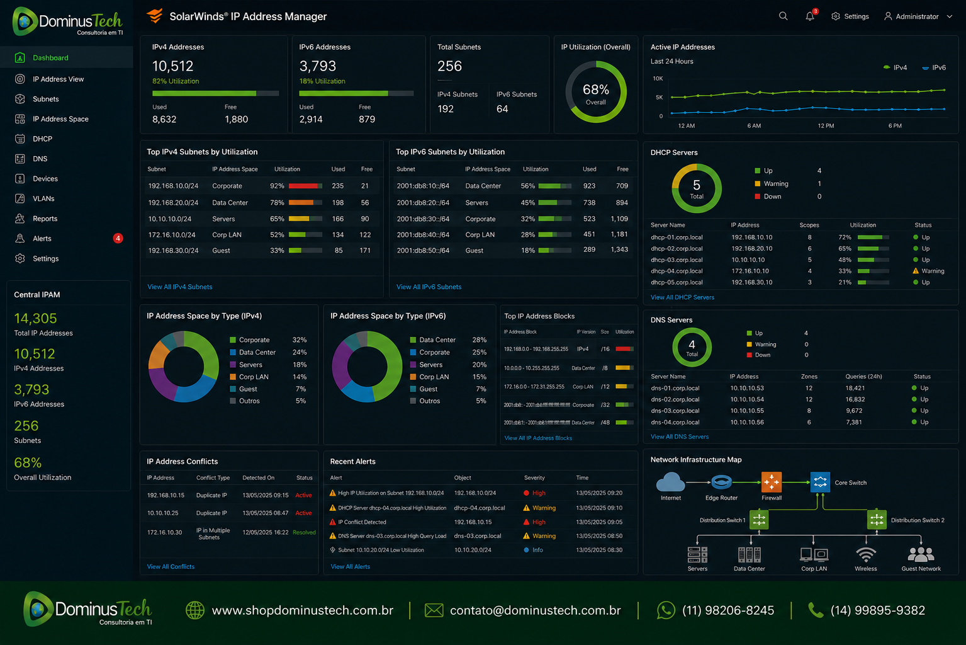Image resolution: width=966 pixels, height=645 pixels.
Task: Click View All IP Address Blocks link
Action: tap(538, 438)
